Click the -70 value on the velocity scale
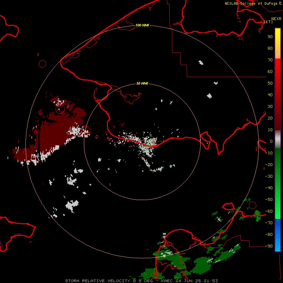283x283 pixels. click(269, 223)
